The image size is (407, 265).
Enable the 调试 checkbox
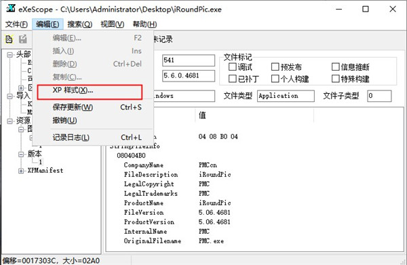(232, 67)
